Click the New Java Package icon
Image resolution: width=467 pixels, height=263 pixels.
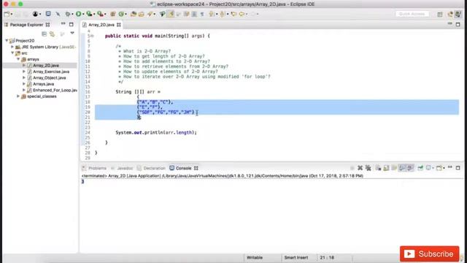click(113, 14)
